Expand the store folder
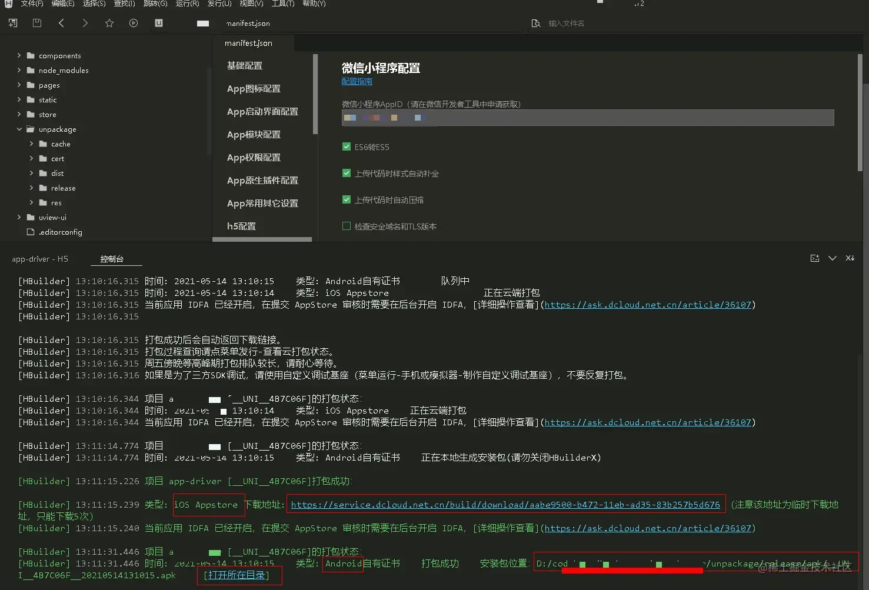This screenshot has height=590, width=869. click(x=19, y=114)
